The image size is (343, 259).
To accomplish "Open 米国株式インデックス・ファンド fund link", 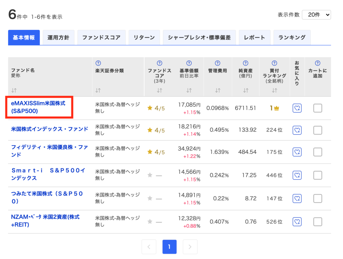I will 50,129.
